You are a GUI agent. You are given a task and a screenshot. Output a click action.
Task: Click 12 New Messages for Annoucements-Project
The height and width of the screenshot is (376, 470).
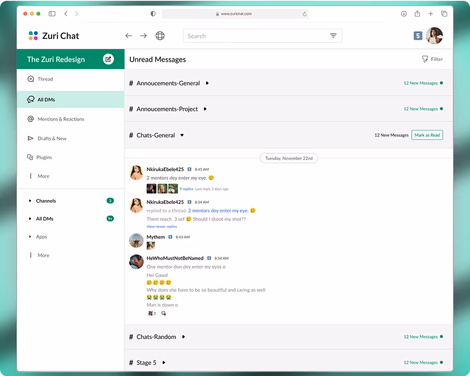(x=423, y=109)
